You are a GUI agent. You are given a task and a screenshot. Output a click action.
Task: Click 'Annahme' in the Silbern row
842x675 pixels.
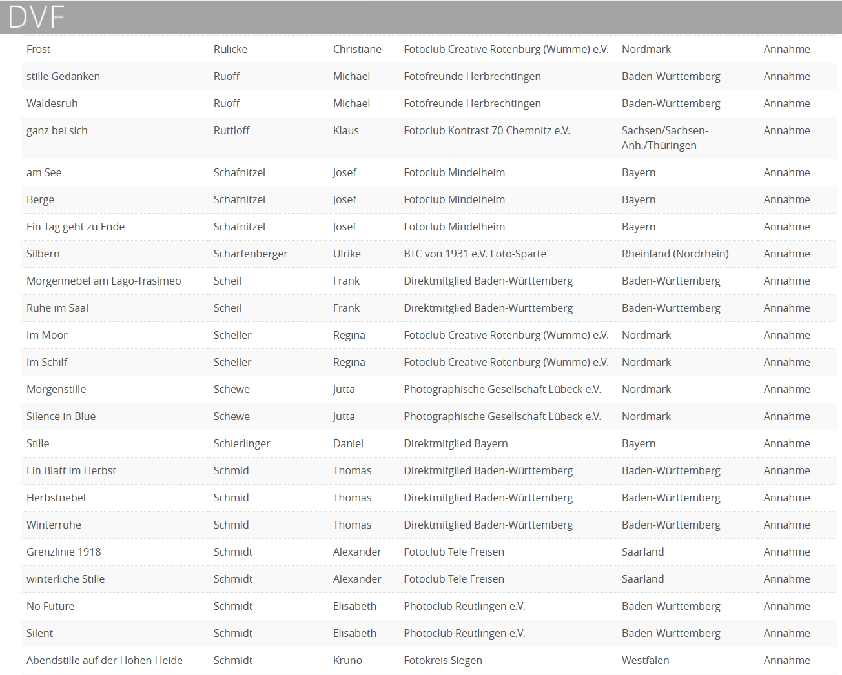coord(786,254)
